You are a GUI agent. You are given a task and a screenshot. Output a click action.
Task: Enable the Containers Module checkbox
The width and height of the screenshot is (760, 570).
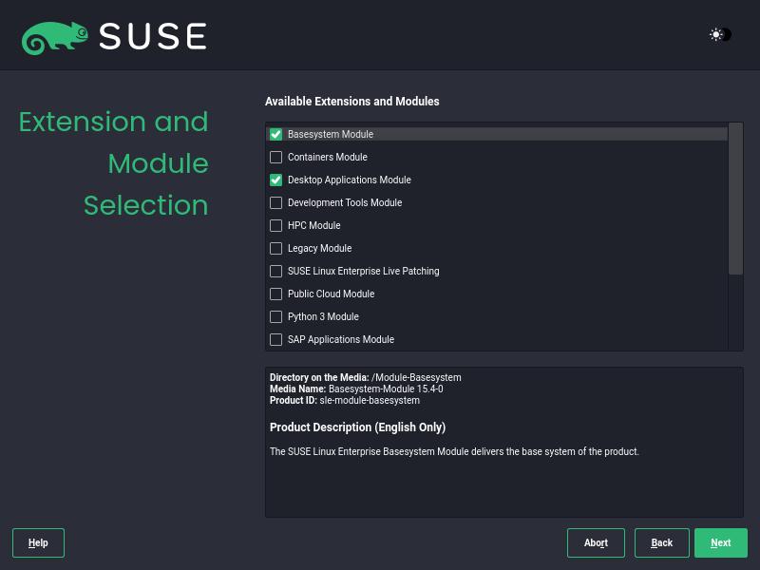click(x=276, y=158)
